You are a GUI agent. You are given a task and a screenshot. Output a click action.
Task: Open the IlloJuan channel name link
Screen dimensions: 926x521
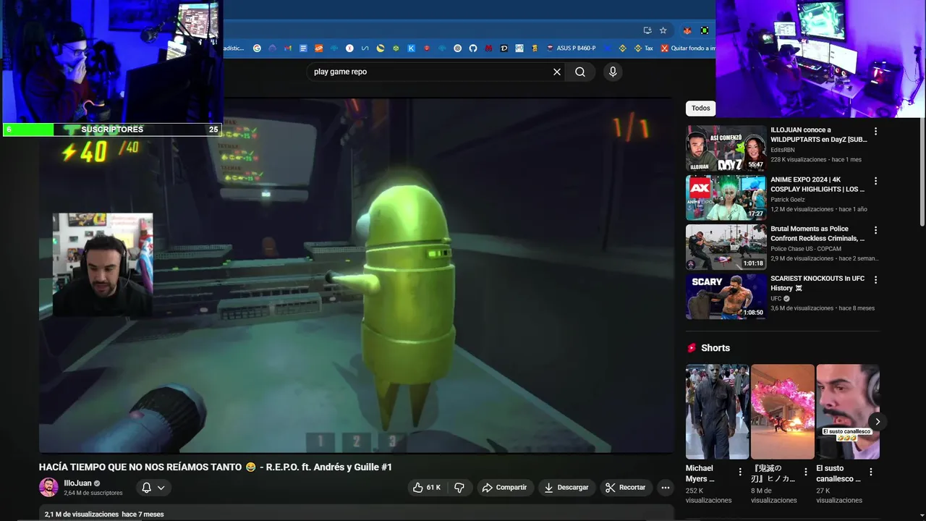coord(77,483)
